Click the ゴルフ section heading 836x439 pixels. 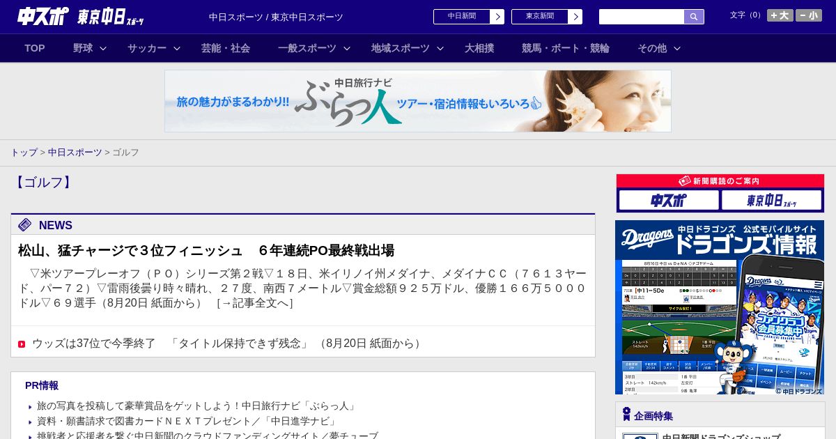coord(43,183)
